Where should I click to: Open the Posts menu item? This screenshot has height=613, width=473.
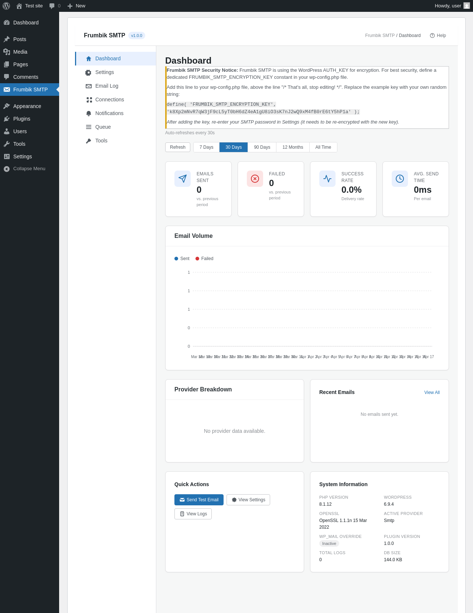[x=30, y=39]
